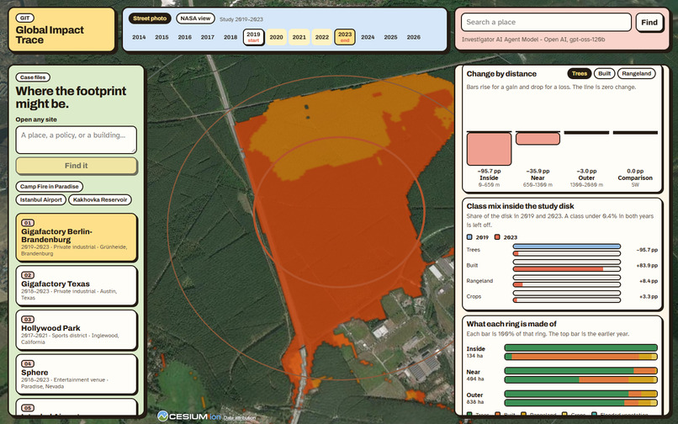
Task: Click the -95.7 pp Inside value
Action: [x=489, y=171]
